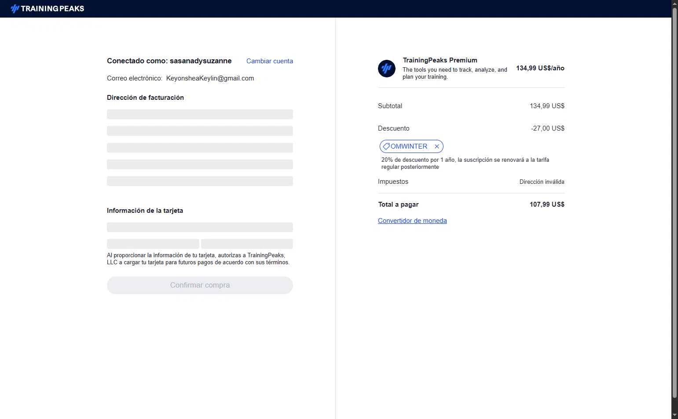Viewport: 678px width, 419px height.
Task: Click the TrainingPeaks Premium product icon
Action: click(x=387, y=69)
